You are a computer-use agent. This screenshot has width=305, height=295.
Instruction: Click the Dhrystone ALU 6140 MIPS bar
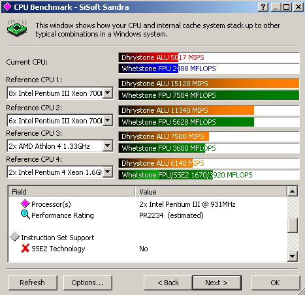[209, 163]
